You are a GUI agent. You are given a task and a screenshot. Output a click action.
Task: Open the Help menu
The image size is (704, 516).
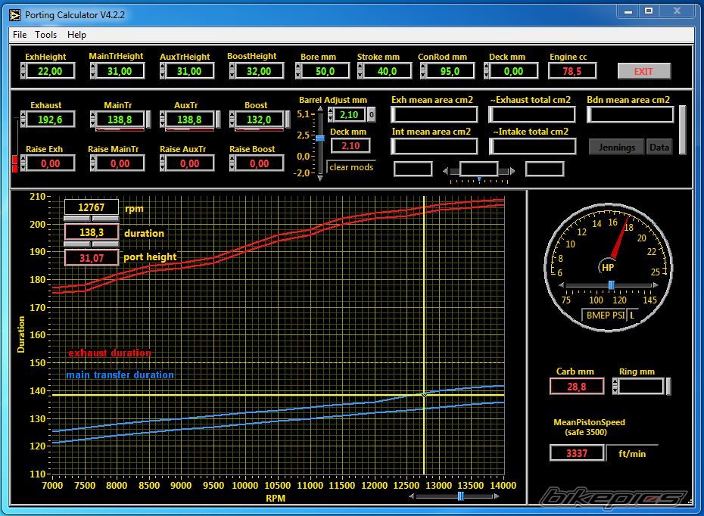point(76,35)
